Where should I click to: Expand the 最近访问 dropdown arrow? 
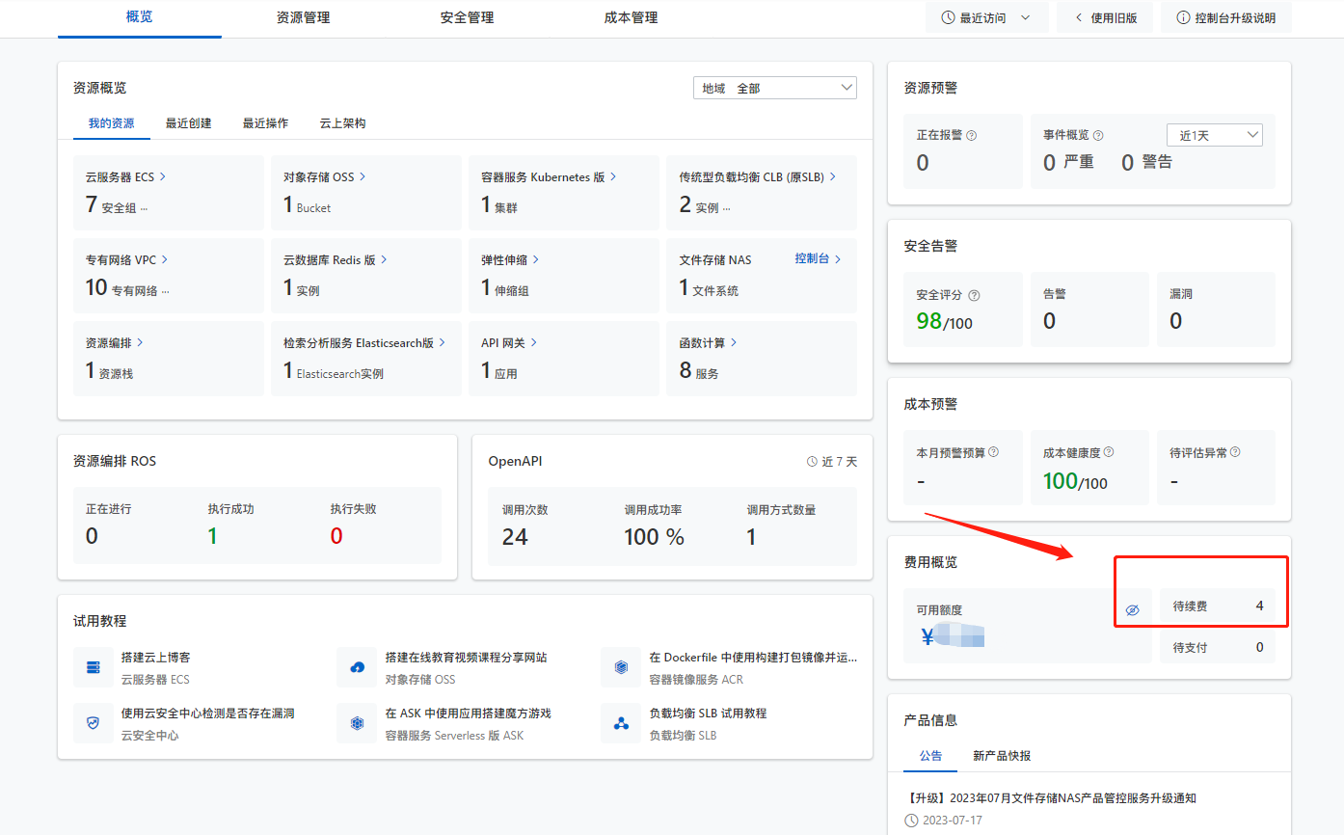(1024, 18)
